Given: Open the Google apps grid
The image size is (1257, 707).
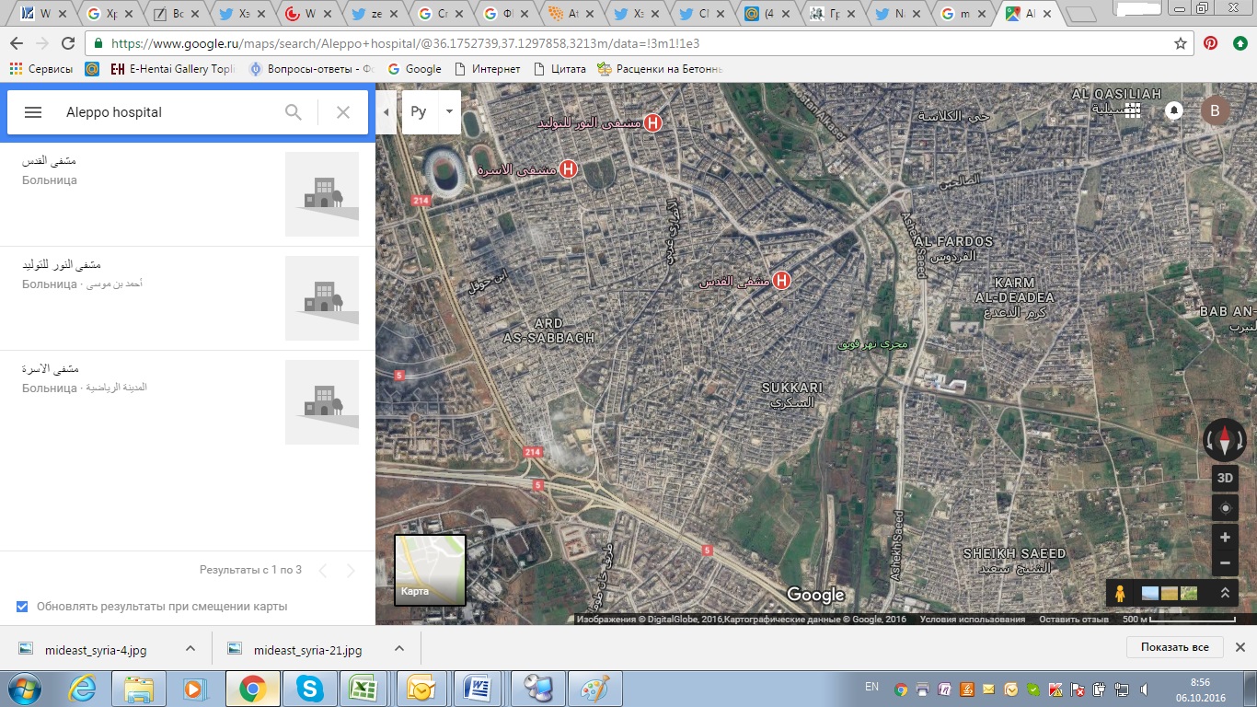Looking at the screenshot, I should pos(1133,110).
